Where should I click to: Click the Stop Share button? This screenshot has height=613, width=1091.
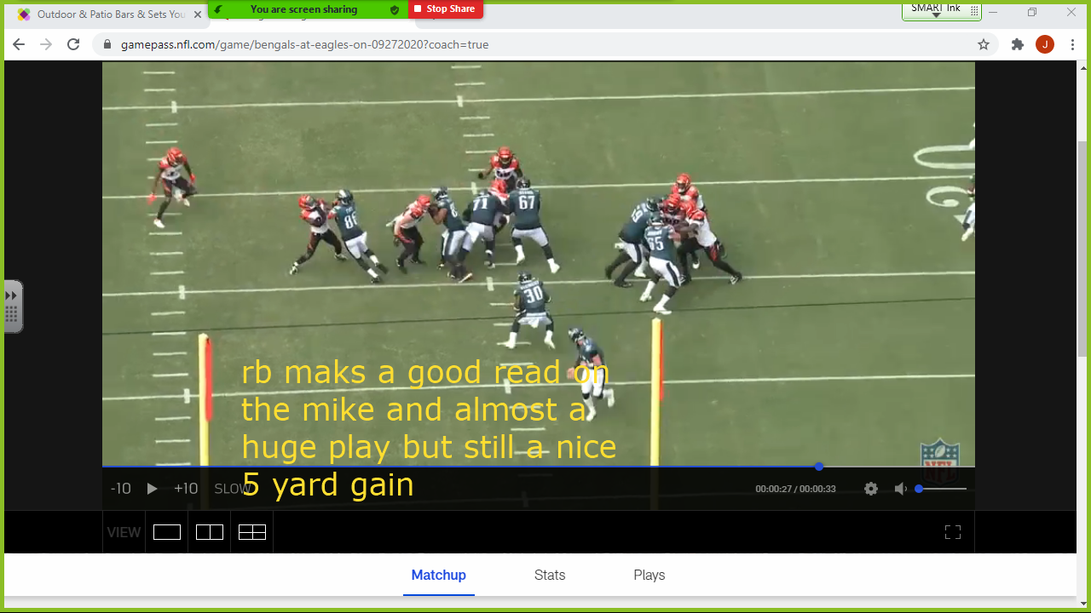pos(447,9)
